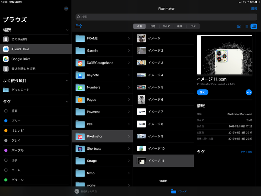This screenshot has width=261, height=196.
Task: Tap the 検索 search field
Action: [166, 17]
